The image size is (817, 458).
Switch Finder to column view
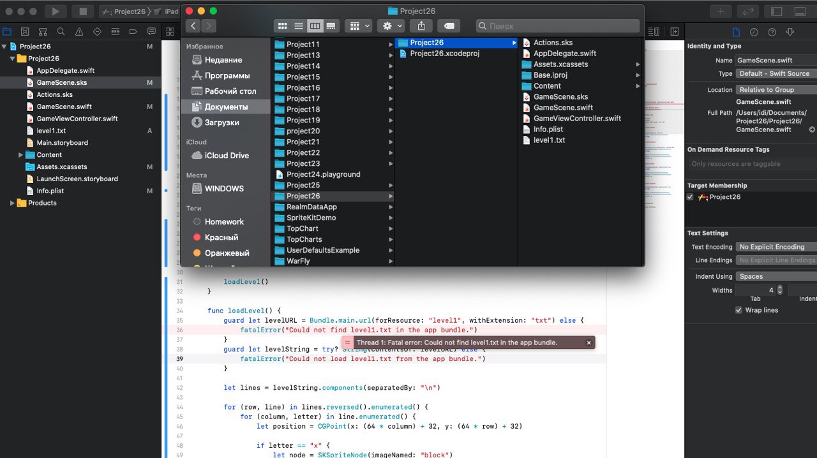[315, 26]
